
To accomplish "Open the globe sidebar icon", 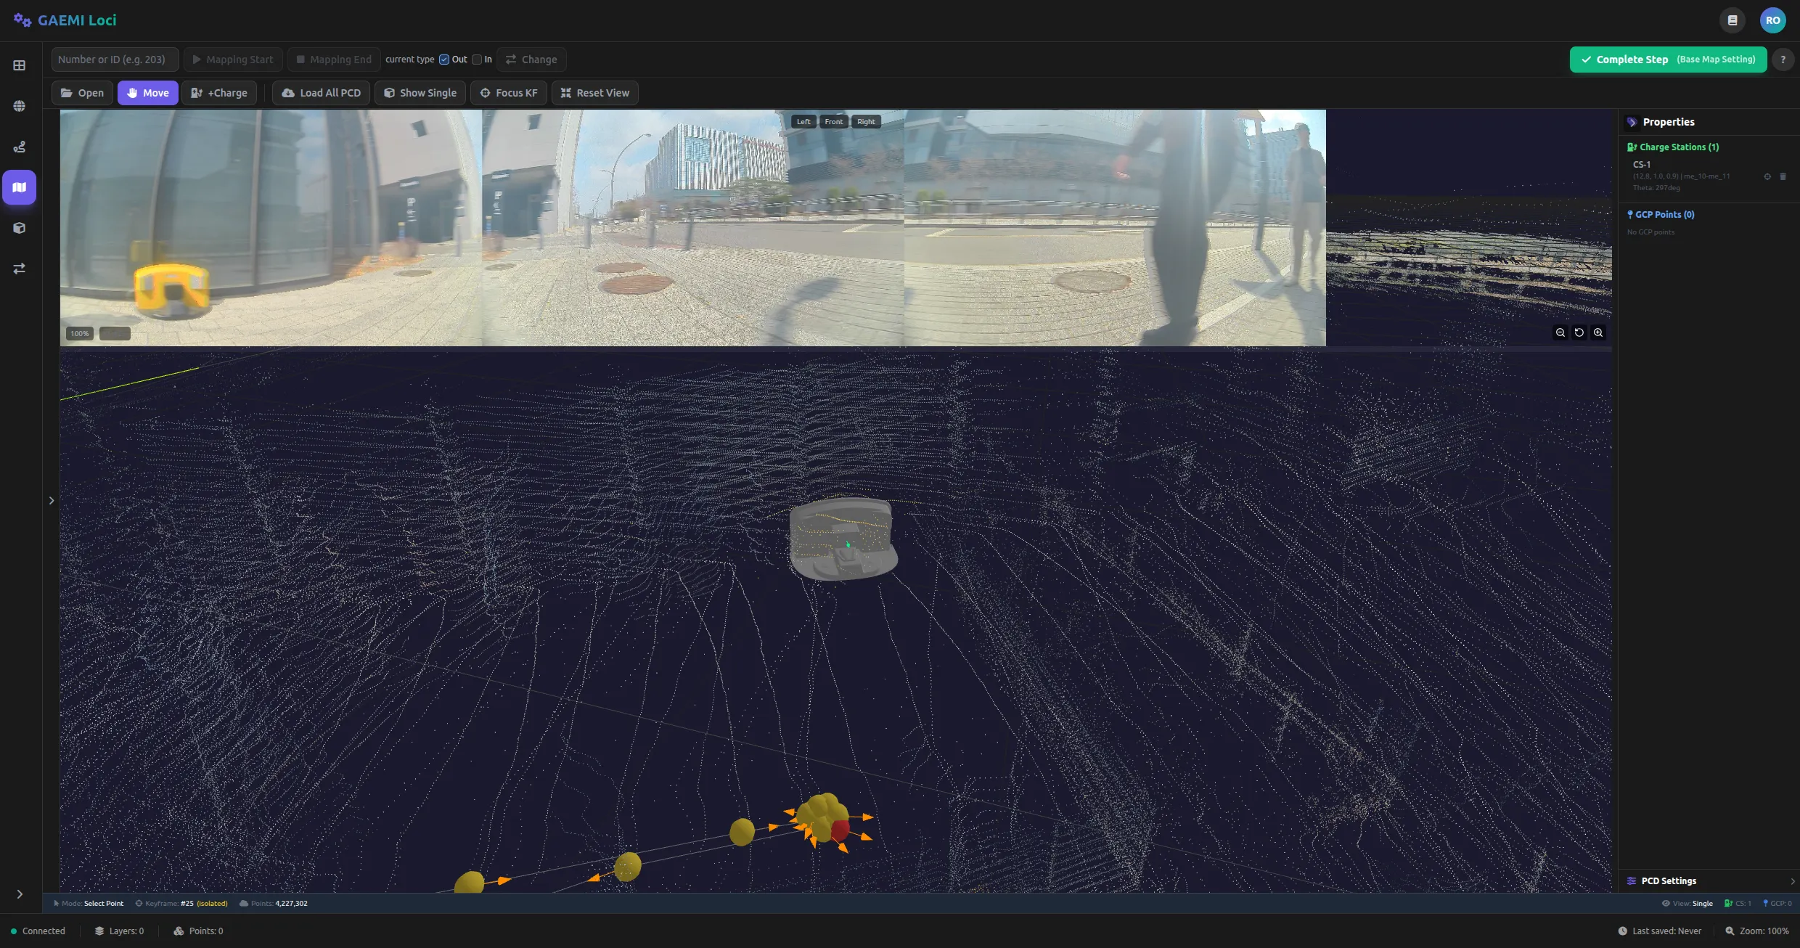I will click(x=20, y=106).
